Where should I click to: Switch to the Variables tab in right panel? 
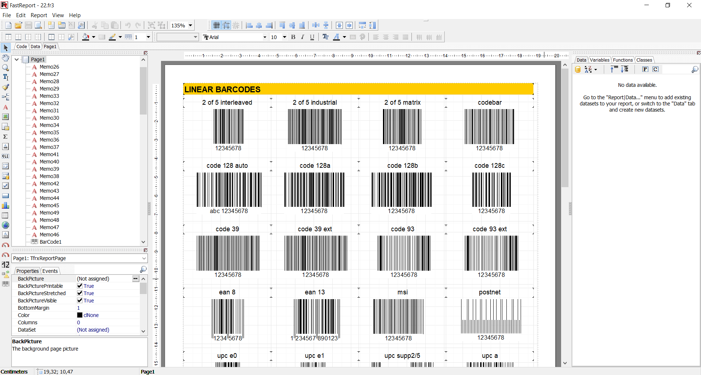(x=599, y=60)
